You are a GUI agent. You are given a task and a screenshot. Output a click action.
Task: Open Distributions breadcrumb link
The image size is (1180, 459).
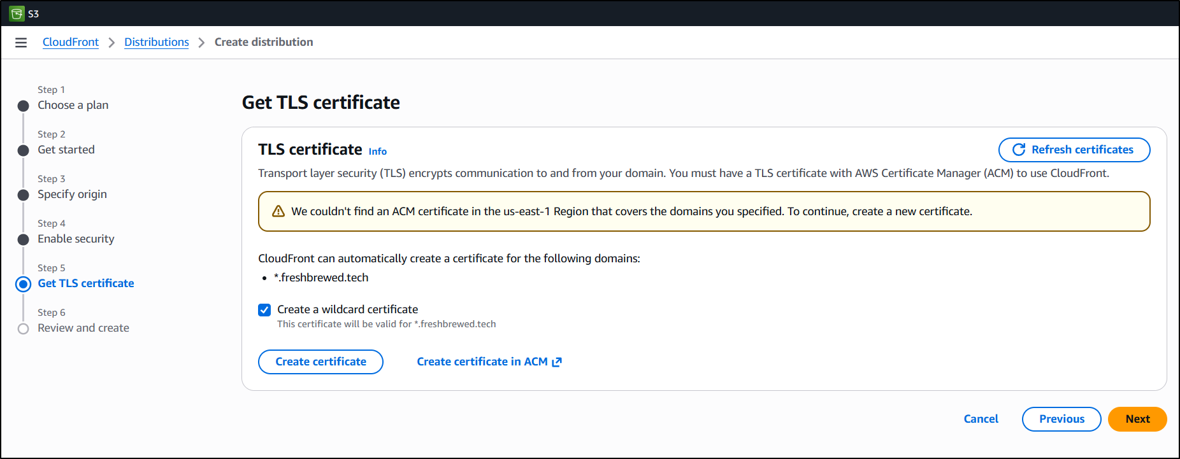point(157,42)
